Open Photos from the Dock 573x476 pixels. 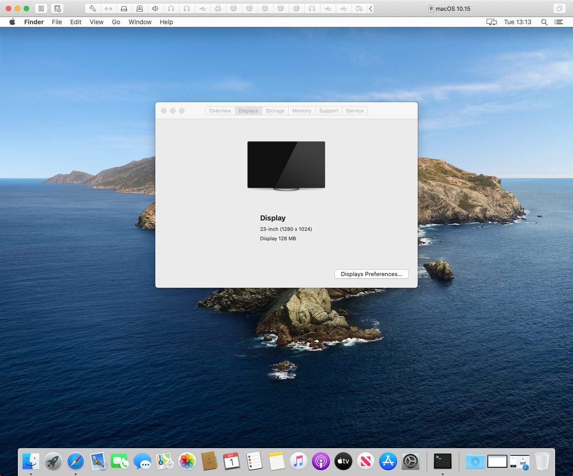coord(187,461)
